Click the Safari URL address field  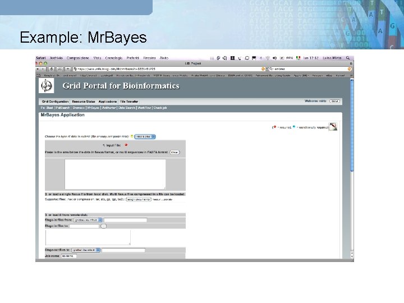point(169,69)
